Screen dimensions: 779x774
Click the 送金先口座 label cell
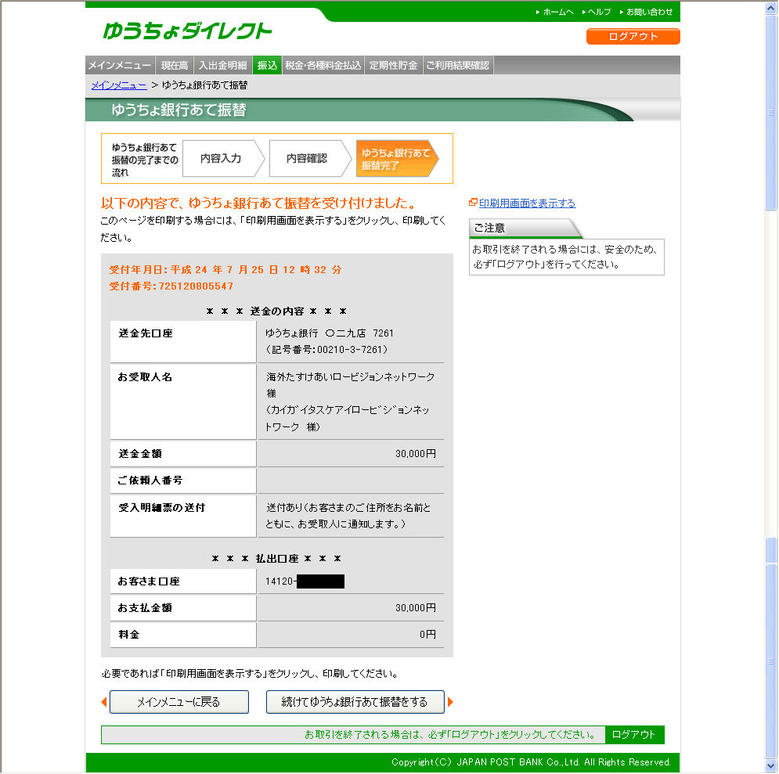point(183,341)
